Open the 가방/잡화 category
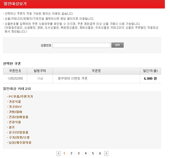 click(x=15, y=112)
